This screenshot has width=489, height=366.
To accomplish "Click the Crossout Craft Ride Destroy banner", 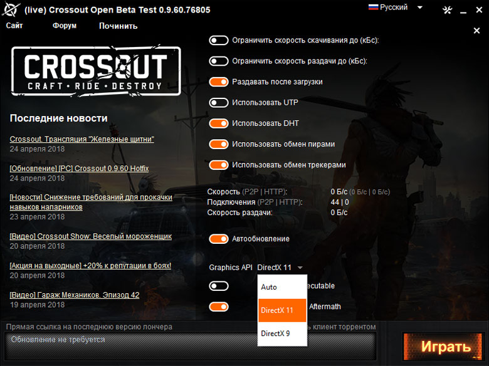I will pos(96,71).
